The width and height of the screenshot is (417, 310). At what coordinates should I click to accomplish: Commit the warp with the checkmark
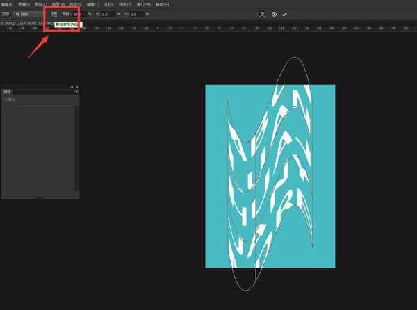point(284,14)
